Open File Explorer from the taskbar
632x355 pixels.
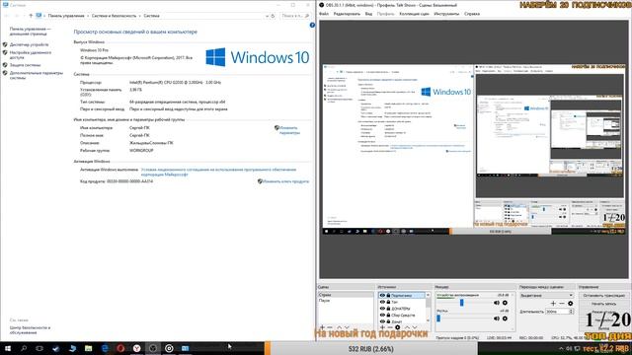[88, 348]
